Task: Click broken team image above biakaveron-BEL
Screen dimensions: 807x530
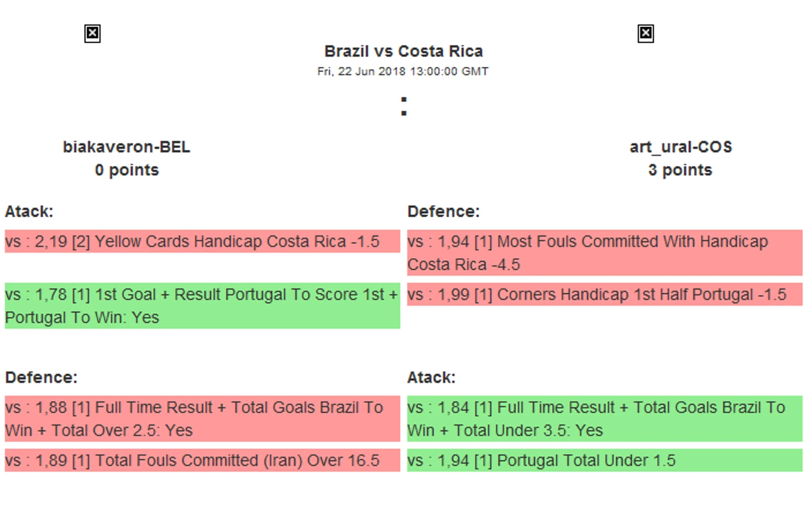Action: click(x=92, y=34)
